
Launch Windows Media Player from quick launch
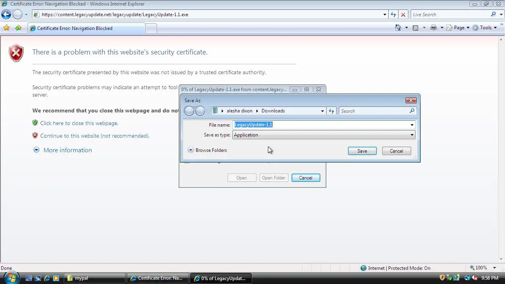pos(56,278)
